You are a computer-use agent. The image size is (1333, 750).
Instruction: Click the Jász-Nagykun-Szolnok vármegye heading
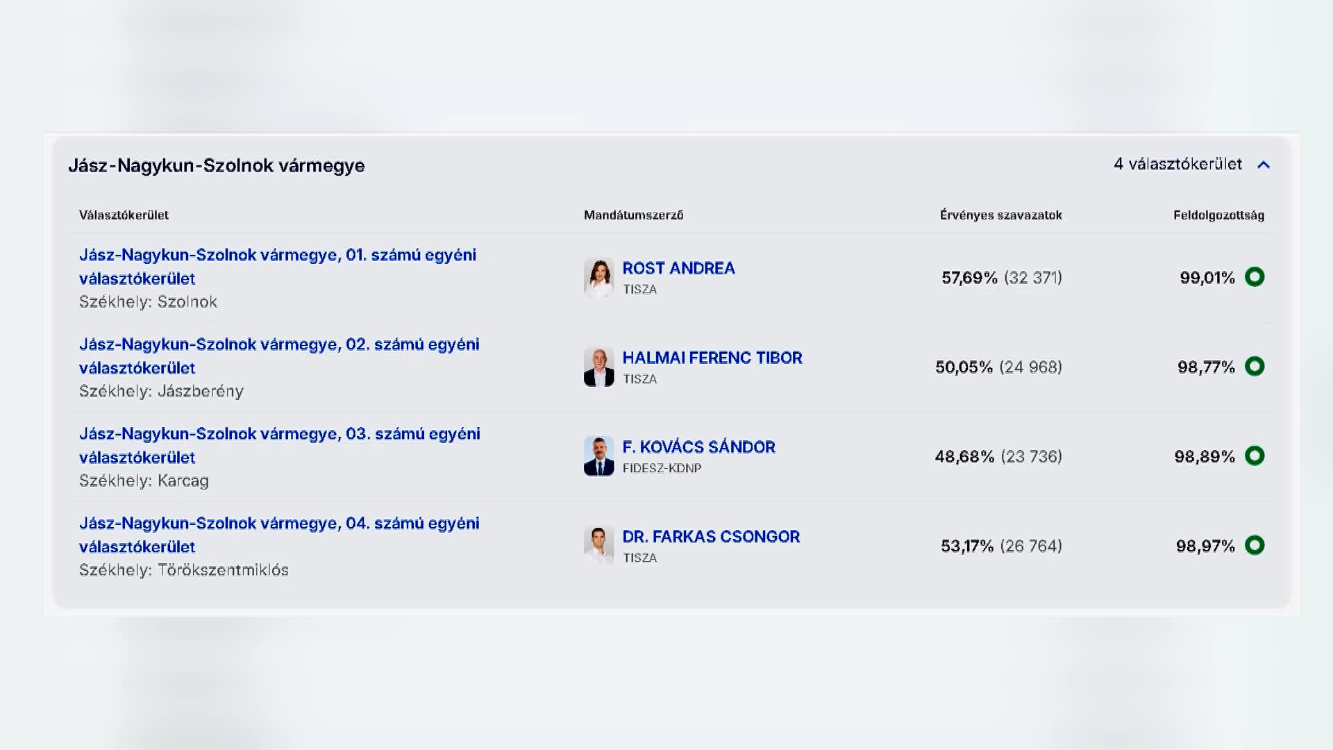(216, 165)
